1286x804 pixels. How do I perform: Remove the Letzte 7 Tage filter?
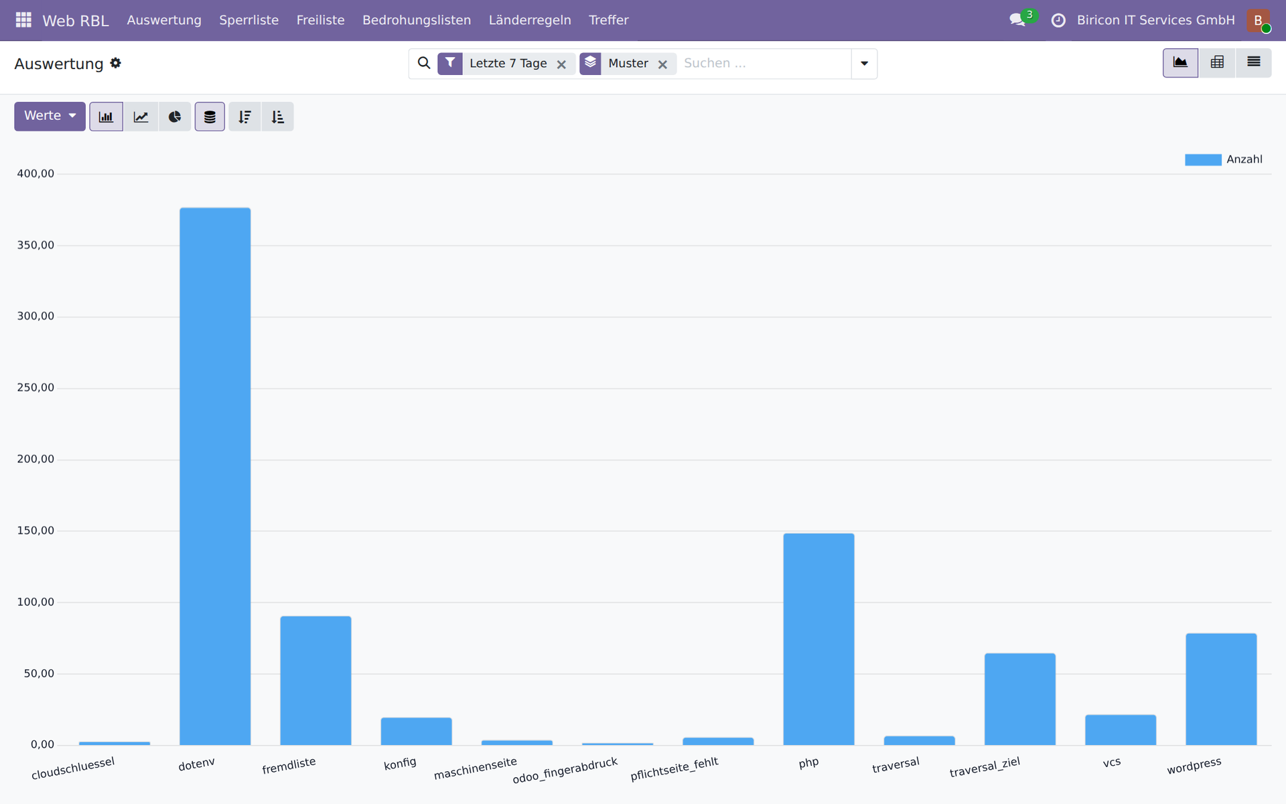point(561,64)
